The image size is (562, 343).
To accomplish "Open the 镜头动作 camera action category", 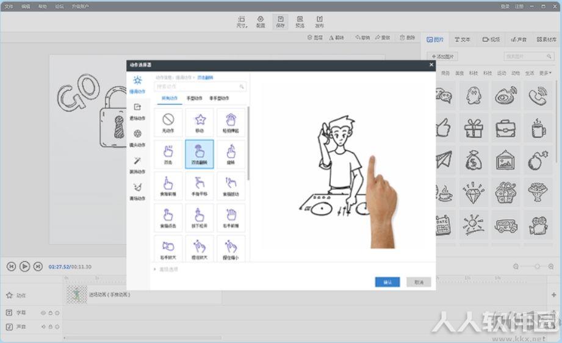I will (x=137, y=138).
